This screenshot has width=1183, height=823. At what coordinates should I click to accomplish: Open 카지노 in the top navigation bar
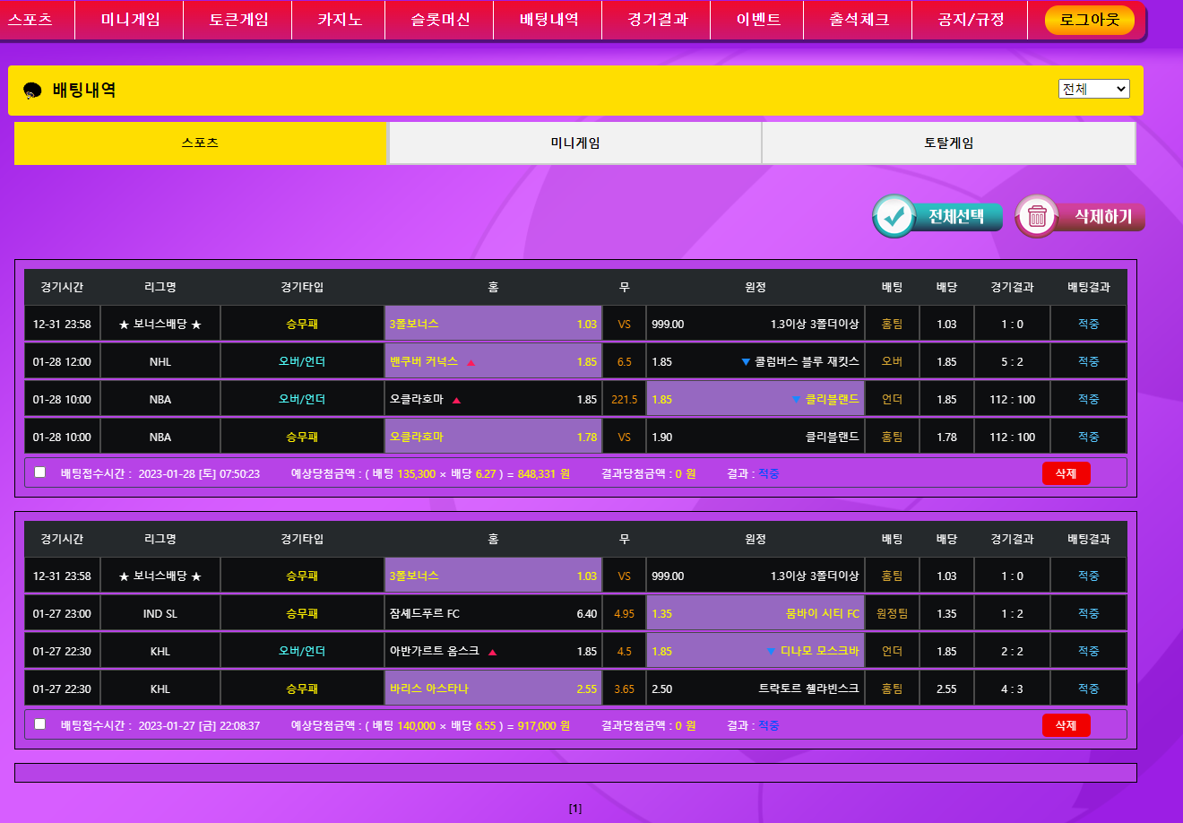(x=340, y=20)
